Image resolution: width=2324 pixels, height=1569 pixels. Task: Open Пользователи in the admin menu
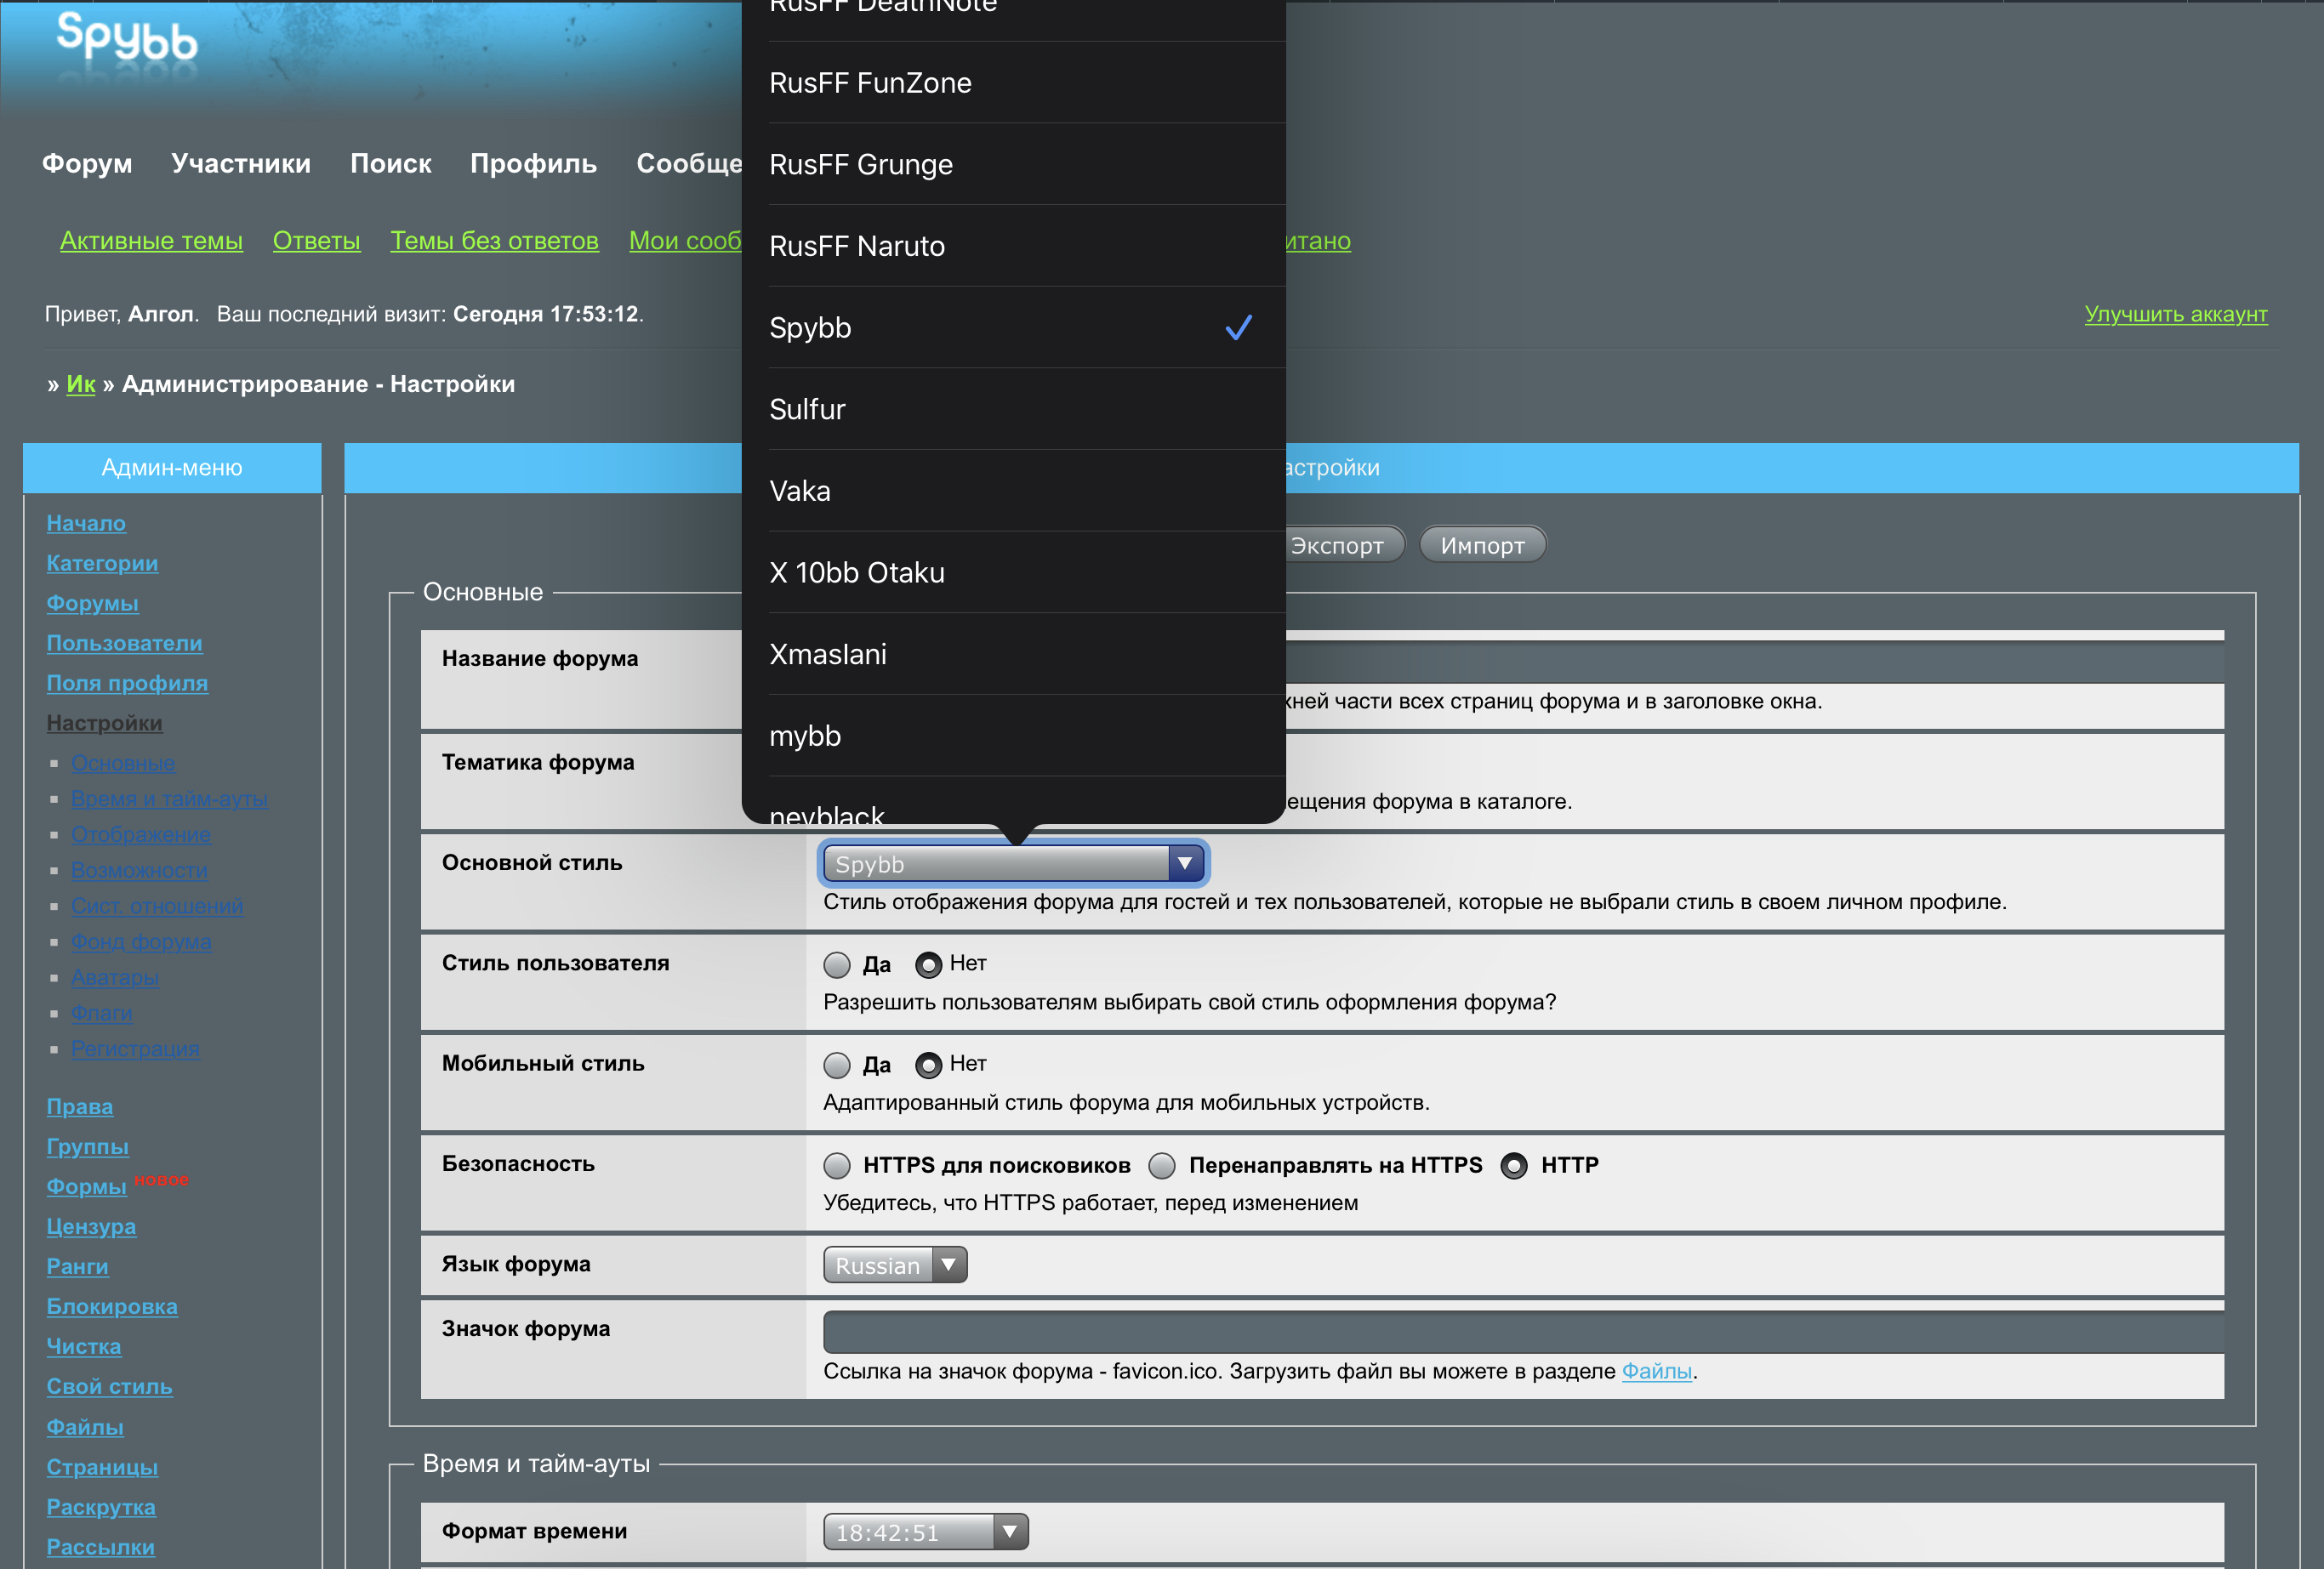[x=124, y=643]
